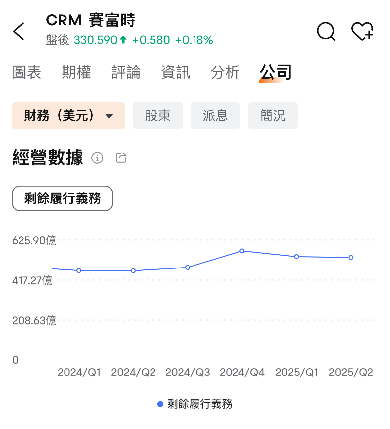Screen dimensions: 390x429
Task: Go to the 評論 tab
Action: (126, 72)
